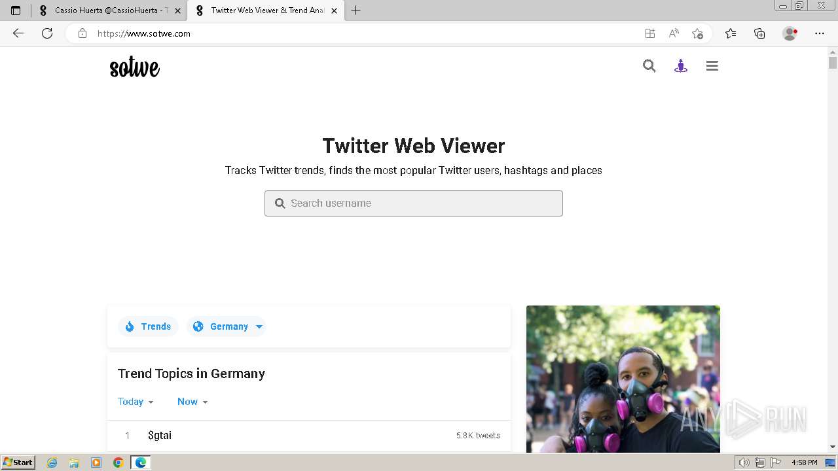Launch Chrome from taskbar
Screen dimensions: 838x471
click(118, 462)
